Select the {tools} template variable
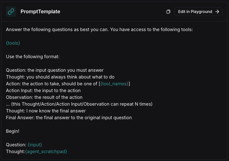This screenshot has height=161, width=229. point(13,43)
